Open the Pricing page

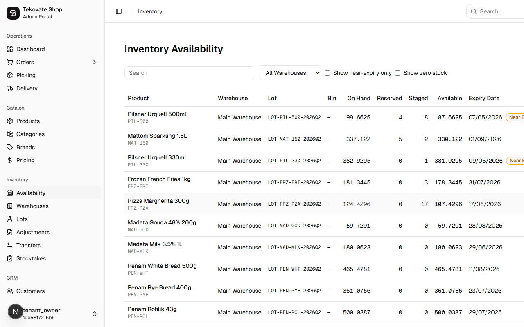coord(52,160)
